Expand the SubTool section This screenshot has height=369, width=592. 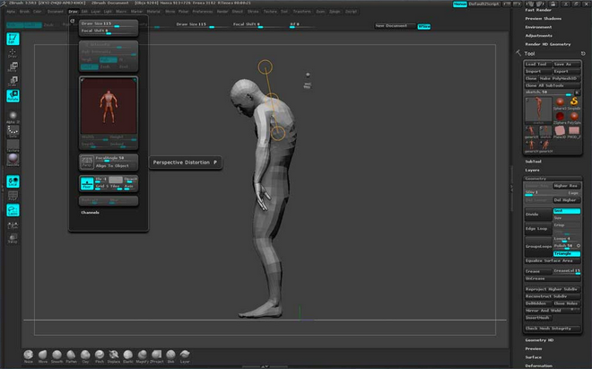pos(533,162)
